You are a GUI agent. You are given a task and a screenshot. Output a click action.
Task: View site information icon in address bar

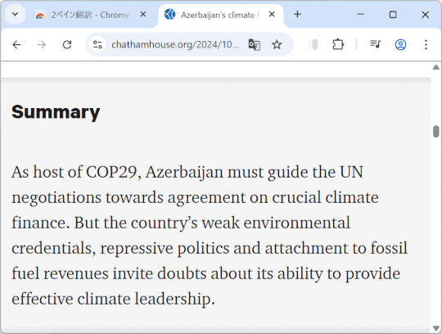[97, 44]
